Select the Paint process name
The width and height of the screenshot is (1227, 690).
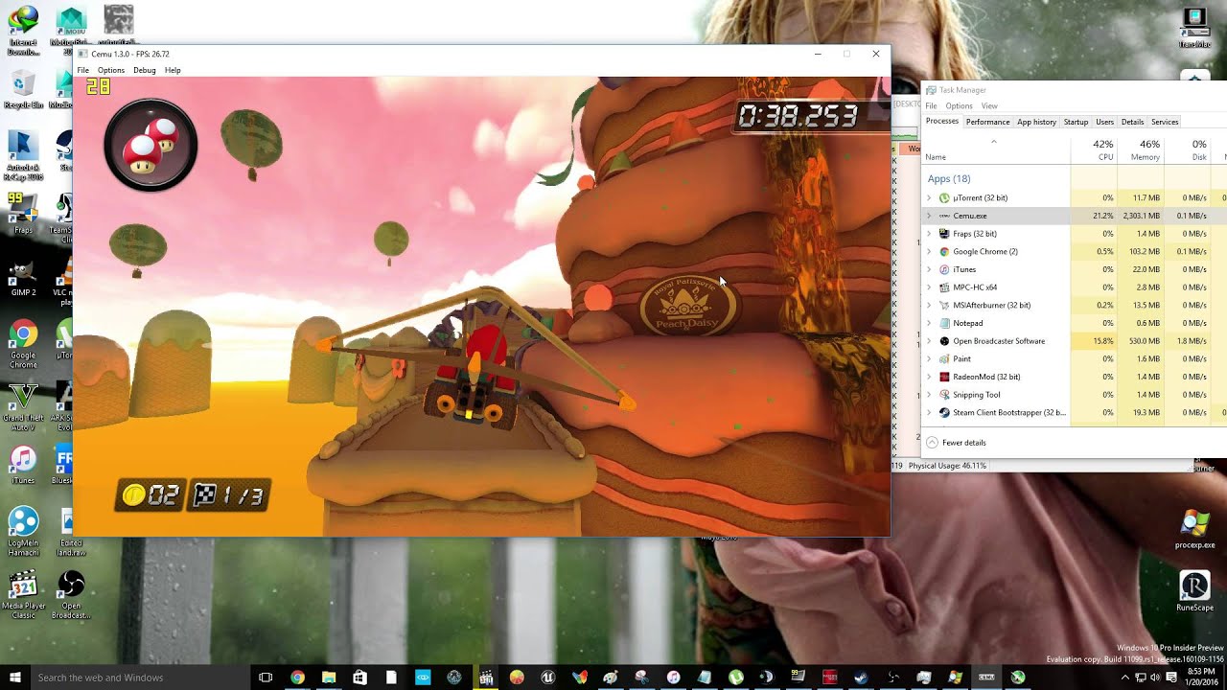961,358
